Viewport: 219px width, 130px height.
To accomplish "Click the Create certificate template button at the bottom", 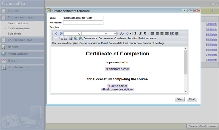I will click(x=202, y=126).
